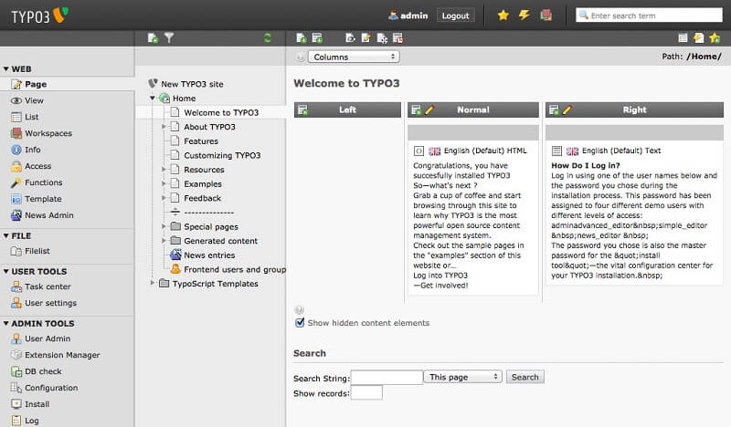
Task: Open the clear cache lightning icon
Action: (x=524, y=16)
